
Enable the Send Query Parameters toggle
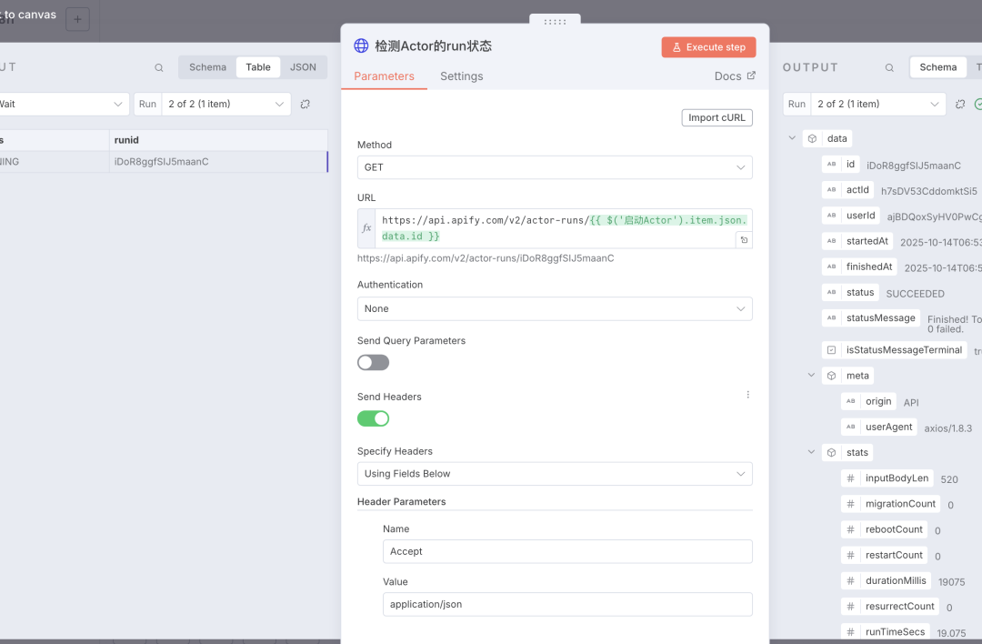[x=373, y=363]
